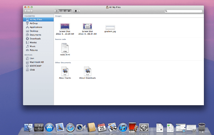
Task: Open Mail stamp icon in Dock
Action: (x=60, y=127)
